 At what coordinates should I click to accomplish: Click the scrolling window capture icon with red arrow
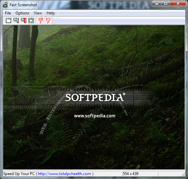coord(24,21)
